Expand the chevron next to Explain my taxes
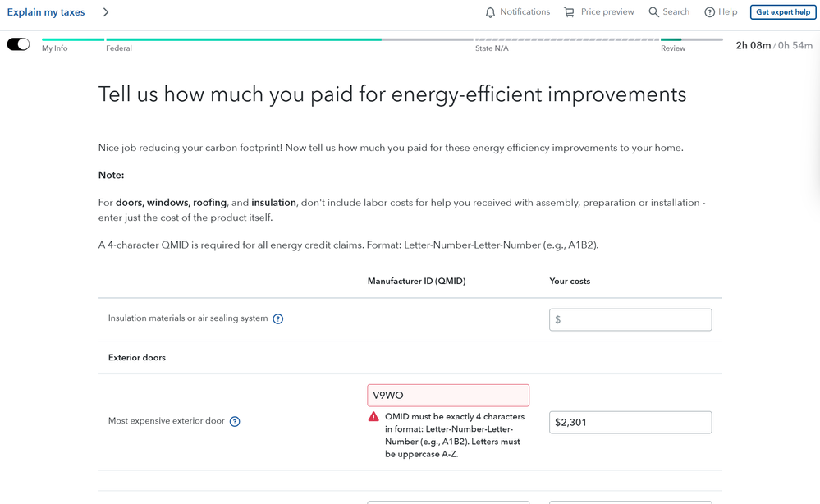Image resolution: width=820 pixels, height=504 pixels. [x=106, y=12]
